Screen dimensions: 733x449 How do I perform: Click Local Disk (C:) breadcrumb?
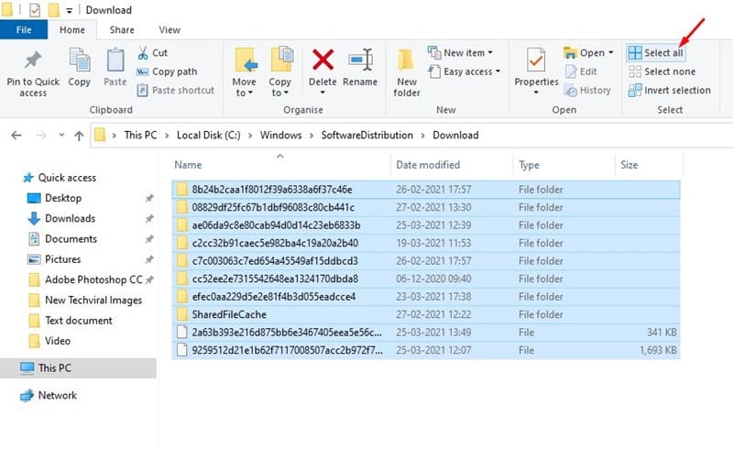click(209, 136)
